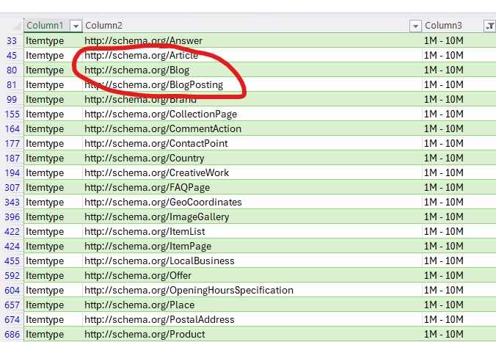Select row header 455
This screenshot has width=496, height=342.
(12, 261)
